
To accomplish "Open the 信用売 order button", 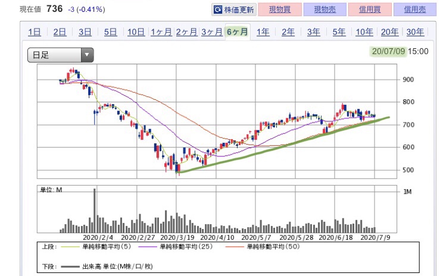I will [x=414, y=10].
